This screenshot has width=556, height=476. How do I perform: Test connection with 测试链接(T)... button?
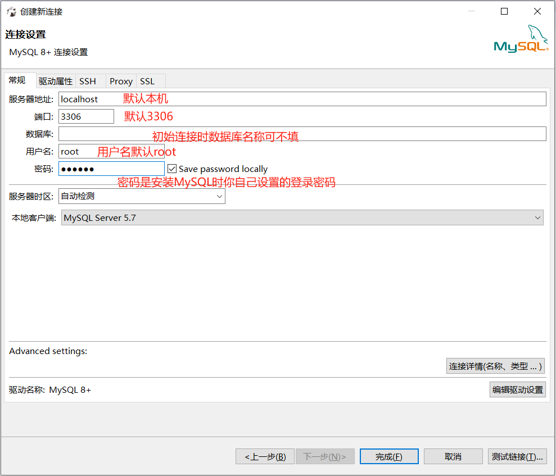tap(517, 456)
